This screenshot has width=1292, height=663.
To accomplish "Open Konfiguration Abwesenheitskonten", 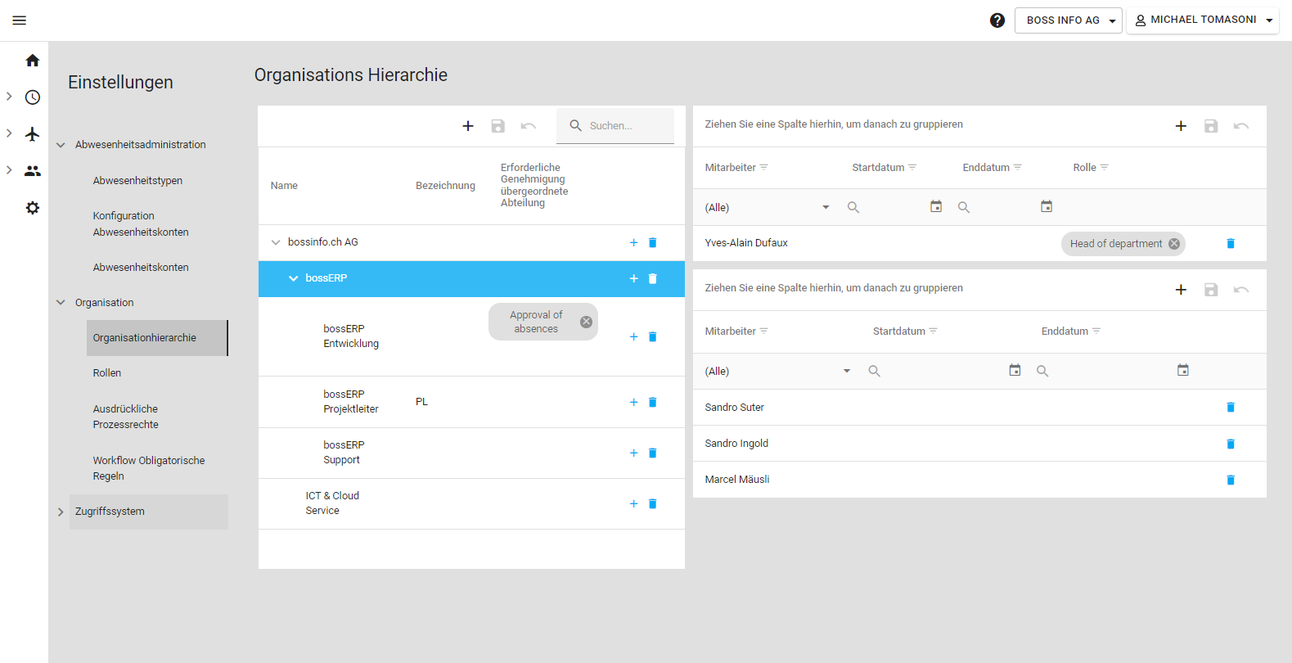I will click(x=141, y=224).
